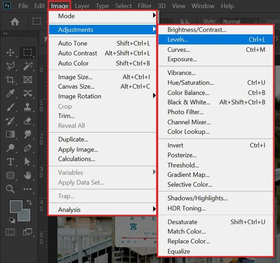The width and height of the screenshot is (280, 263).
Task: Open the Filter menu
Action: coord(145,6)
